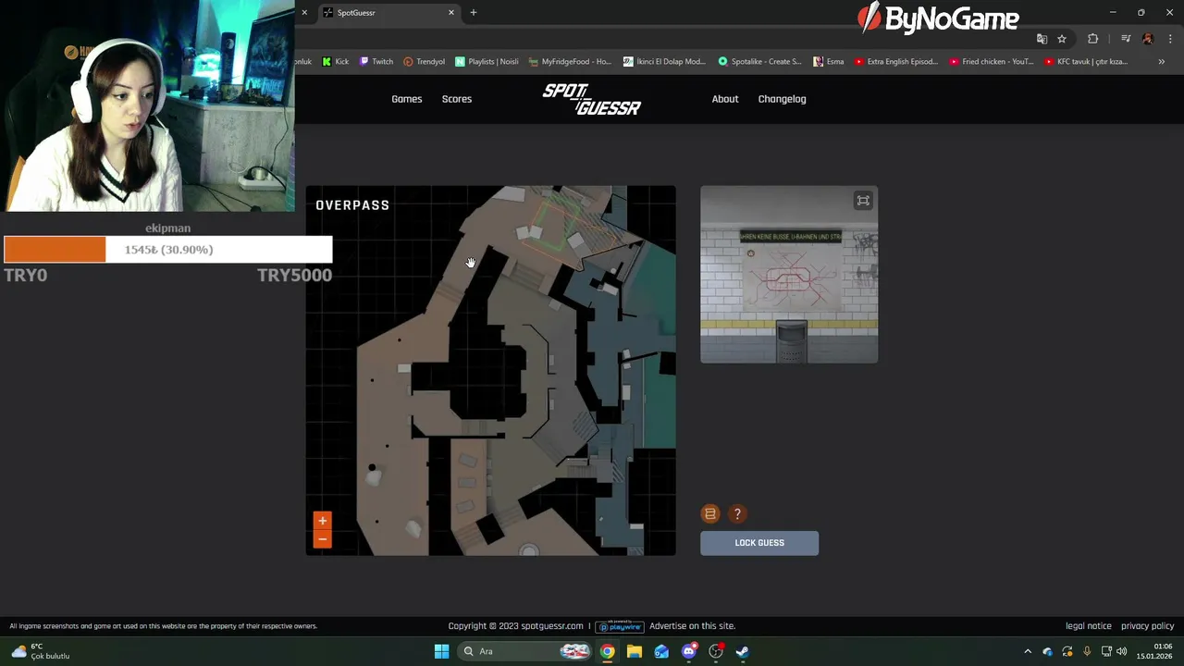This screenshot has width=1184, height=666.
Task: Click the Playwire ad badge
Action: click(620, 626)
